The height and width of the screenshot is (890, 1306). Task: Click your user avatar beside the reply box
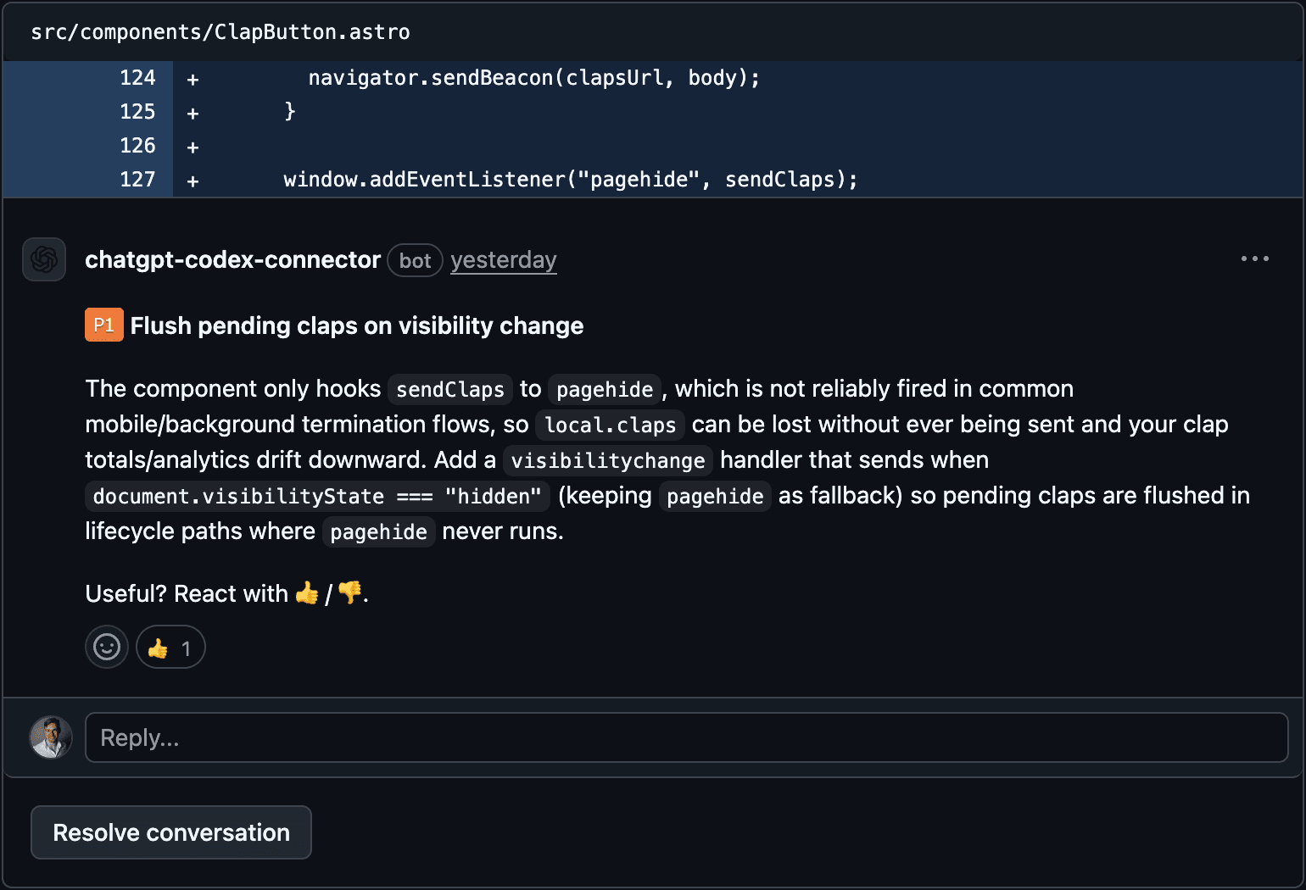[x=51, y=737]
